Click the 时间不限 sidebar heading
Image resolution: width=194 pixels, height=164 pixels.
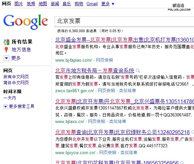click(x=12, y=92)
